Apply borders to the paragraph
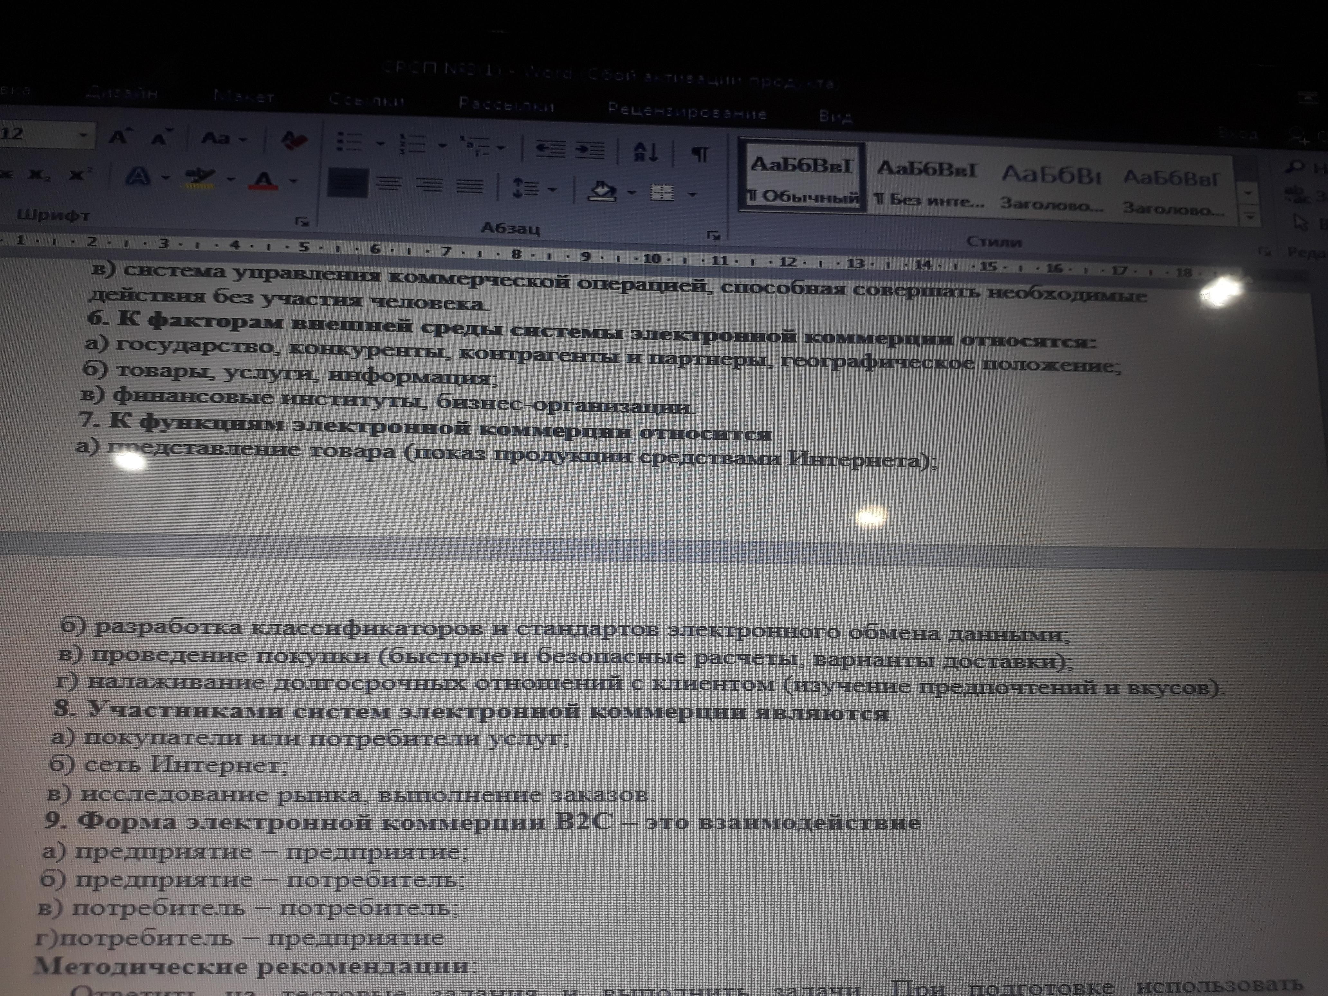Screen dimensions: 1328x996 (x=662, y=192)
